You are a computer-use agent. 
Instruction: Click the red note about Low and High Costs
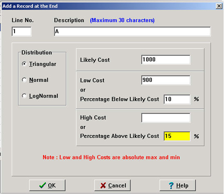(x=111, y=158)
